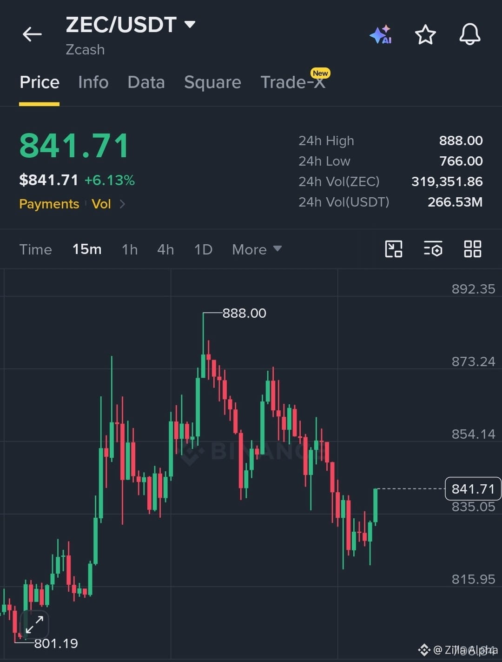This screenshot has height=662, width=502.
Task: Tap the Payments tag link
Action: [49, 204]
